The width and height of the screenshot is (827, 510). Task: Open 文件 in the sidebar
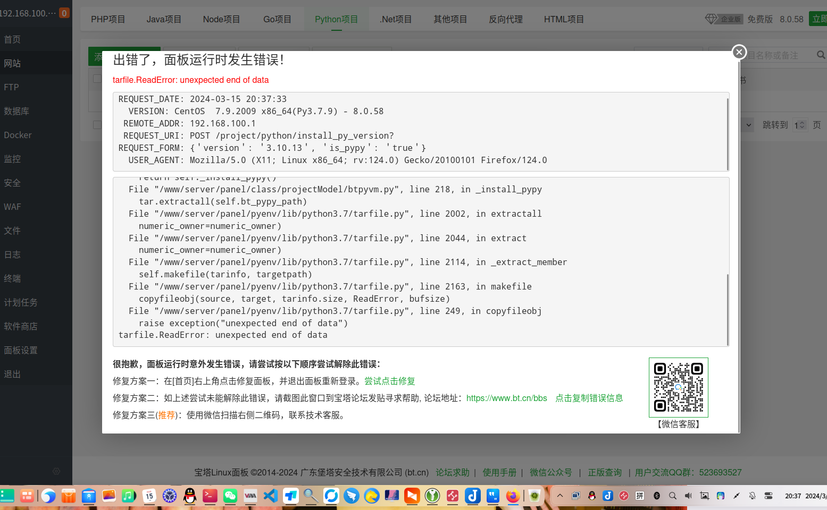click(36, 231)
